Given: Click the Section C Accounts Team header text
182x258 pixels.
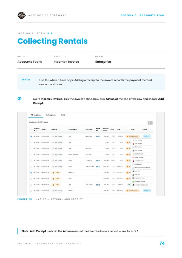Looking at the screenshot, I should [x=143, y=15].
